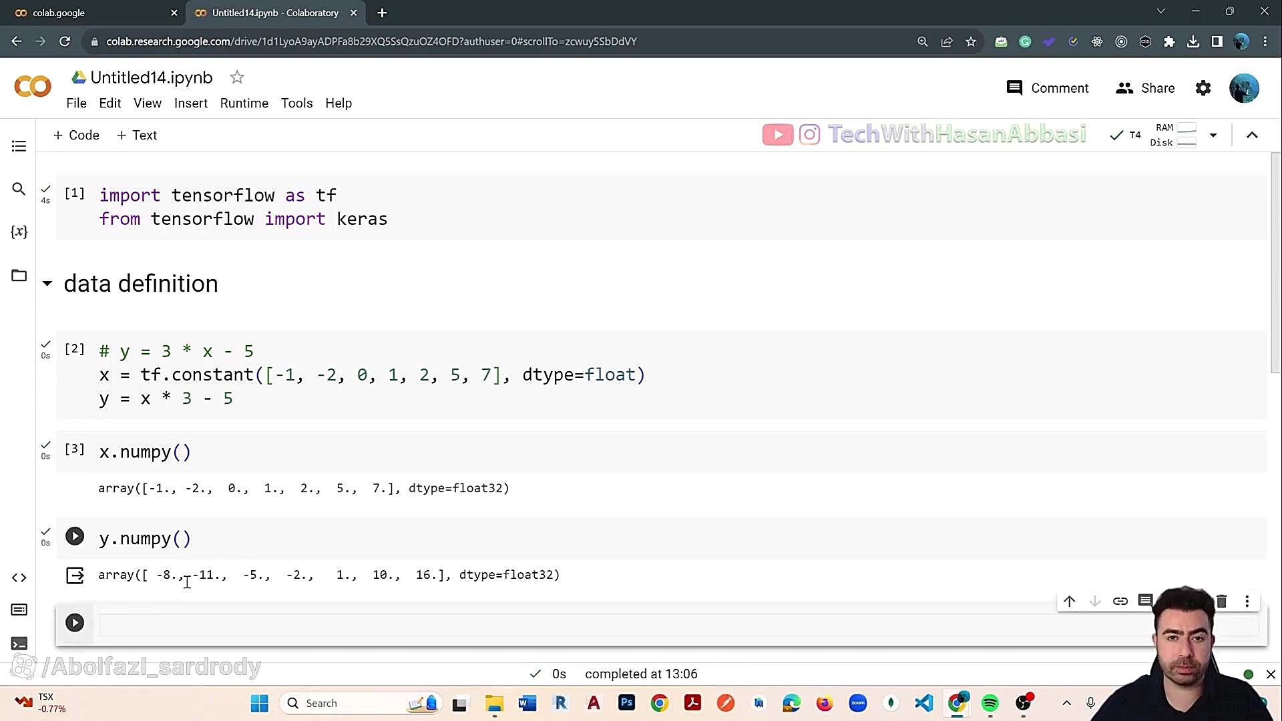The width and height of the screenshot is (1282, 721).
Task: Close the Untitled14.ipynb browser tab
Action: pos(354,13)
